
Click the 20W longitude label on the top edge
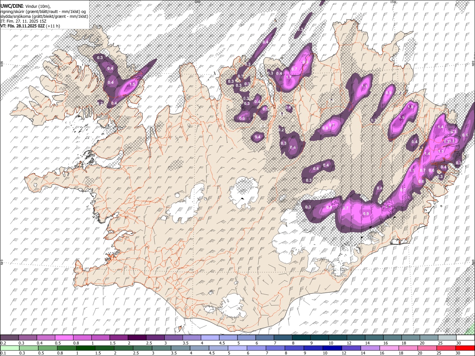[197, 2]
